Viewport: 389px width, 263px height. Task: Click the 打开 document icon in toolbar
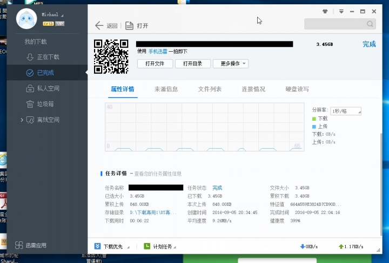[x=129, y=25]
